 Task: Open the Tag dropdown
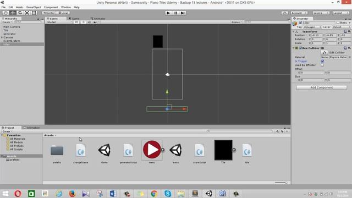coord(312,27)
